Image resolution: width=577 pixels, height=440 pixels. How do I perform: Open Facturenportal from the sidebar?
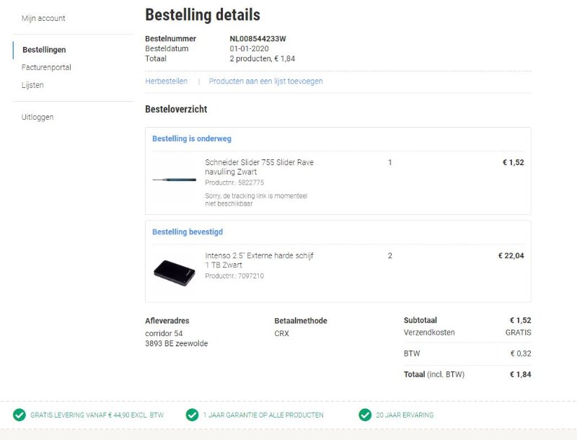point(48,67)
